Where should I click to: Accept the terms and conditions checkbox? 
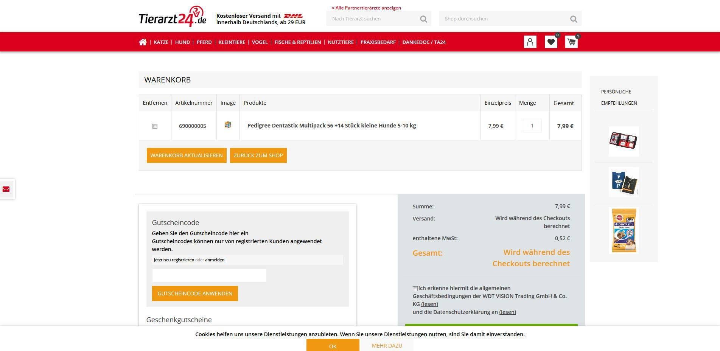[x=415, y=289]
